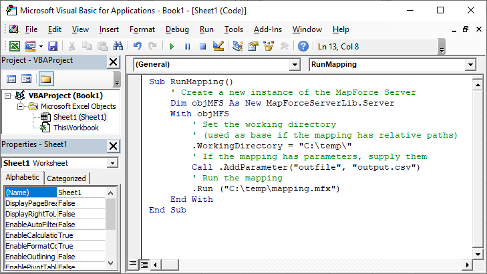Open the Object Browser icon

point(269,46)
